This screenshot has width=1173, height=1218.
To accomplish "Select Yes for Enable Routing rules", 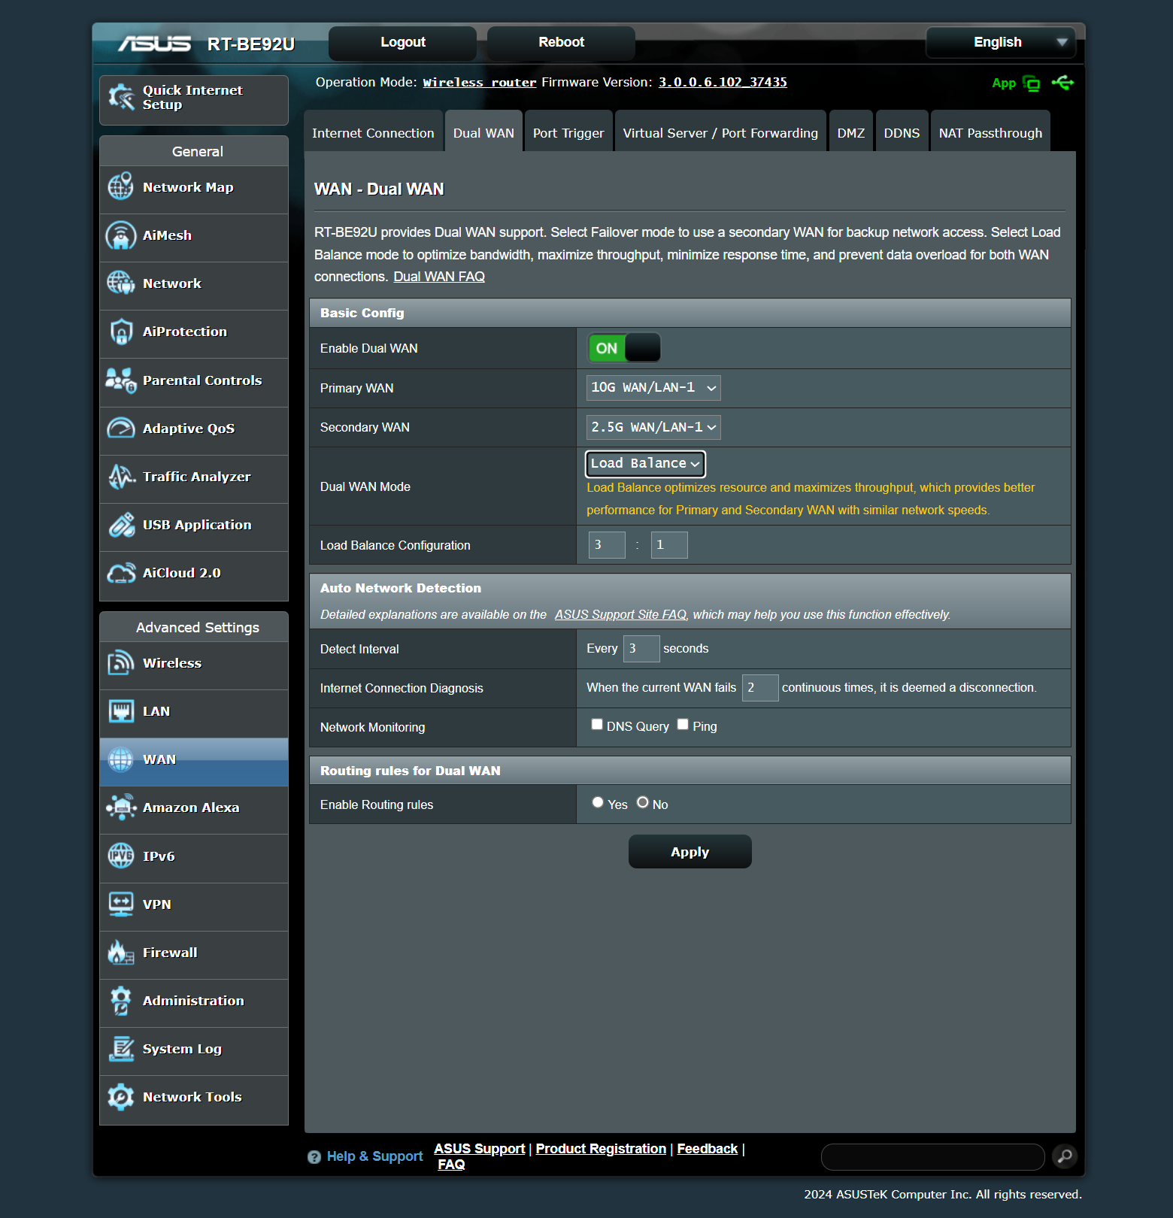I will point(598,803).
